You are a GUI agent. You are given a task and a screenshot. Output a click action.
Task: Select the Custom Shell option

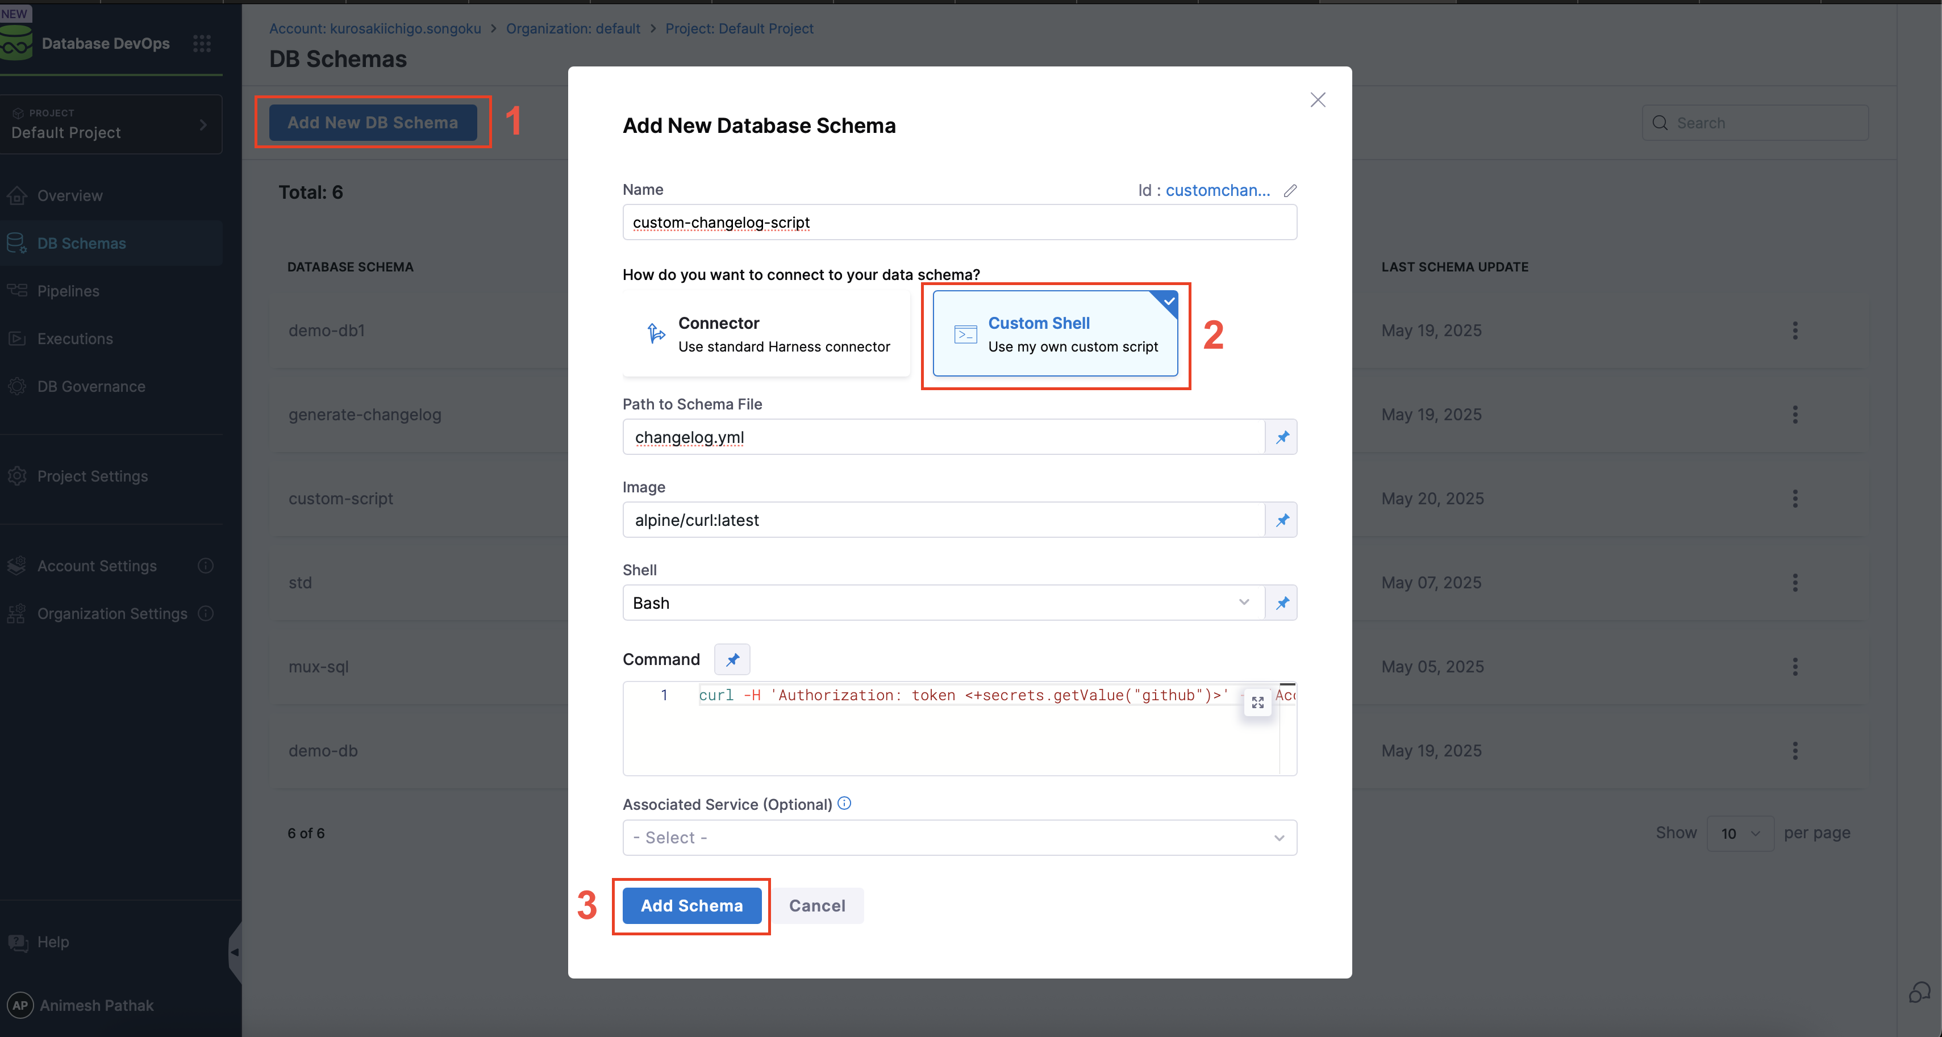coord(1056,334)
